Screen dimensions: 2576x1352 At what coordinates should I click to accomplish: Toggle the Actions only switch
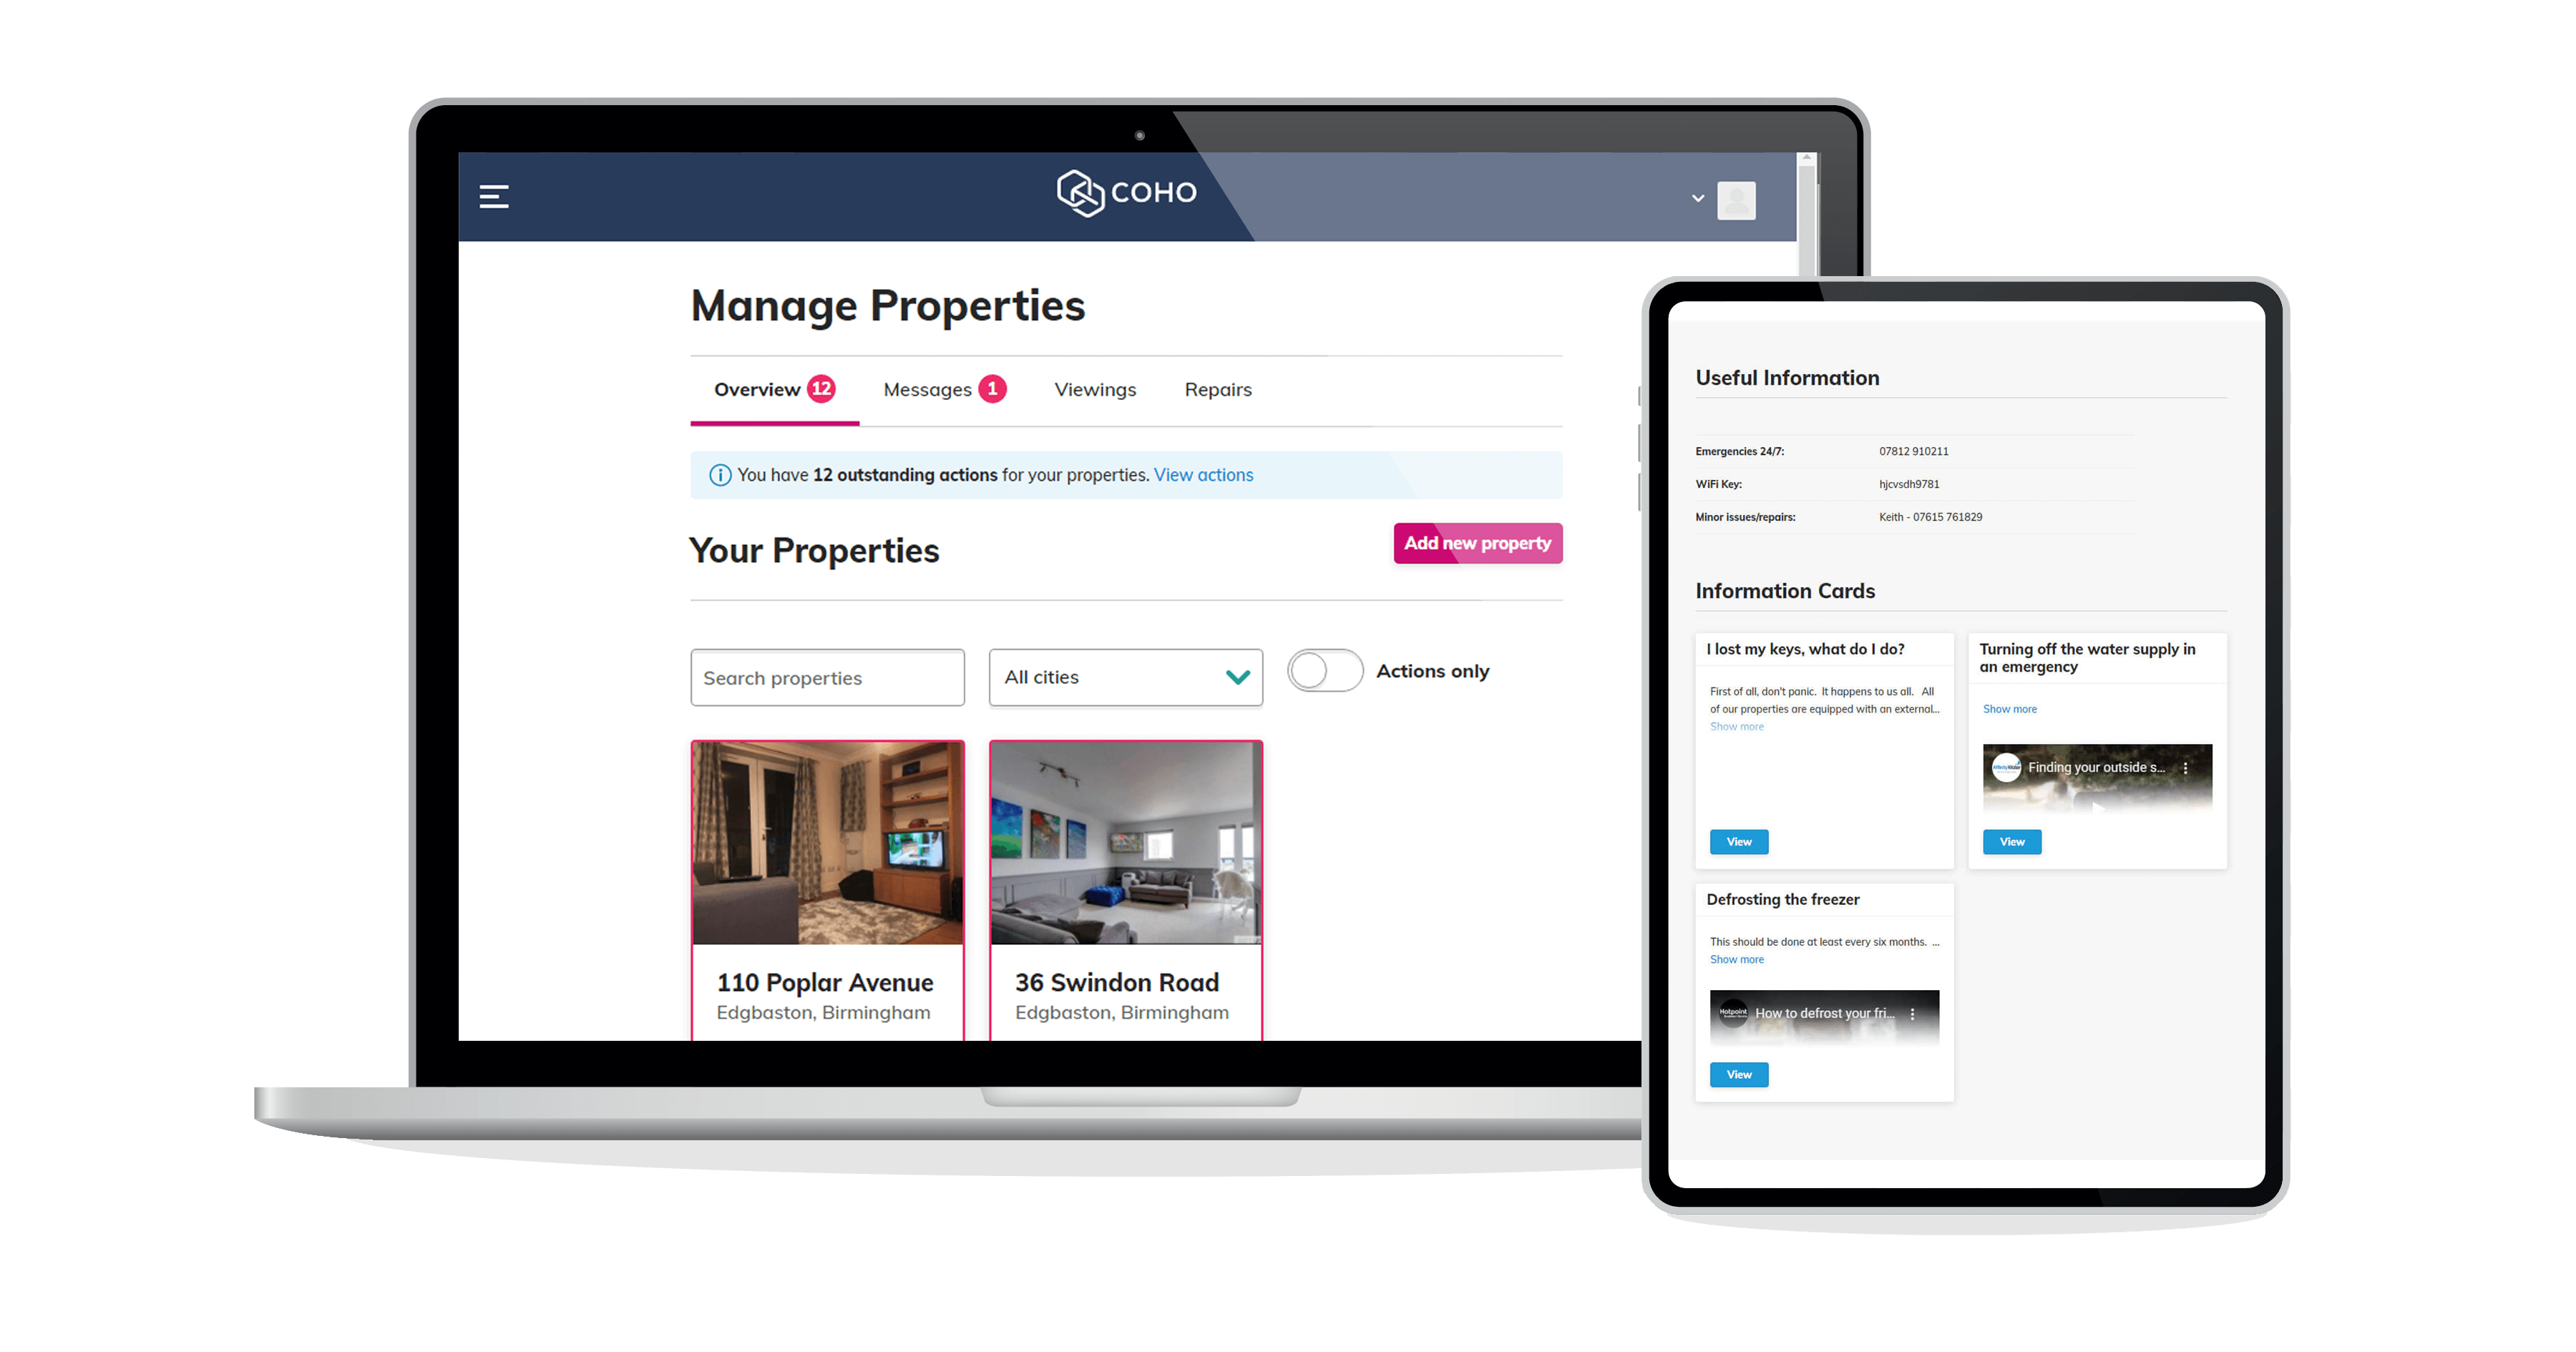(x=1325, y=669)
